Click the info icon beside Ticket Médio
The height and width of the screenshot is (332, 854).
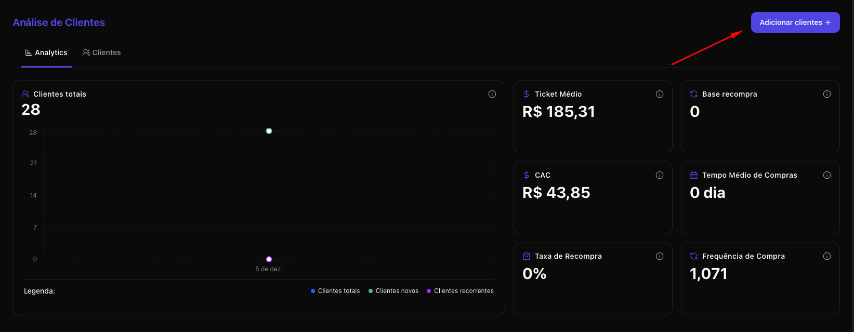(x=659, y=94)
